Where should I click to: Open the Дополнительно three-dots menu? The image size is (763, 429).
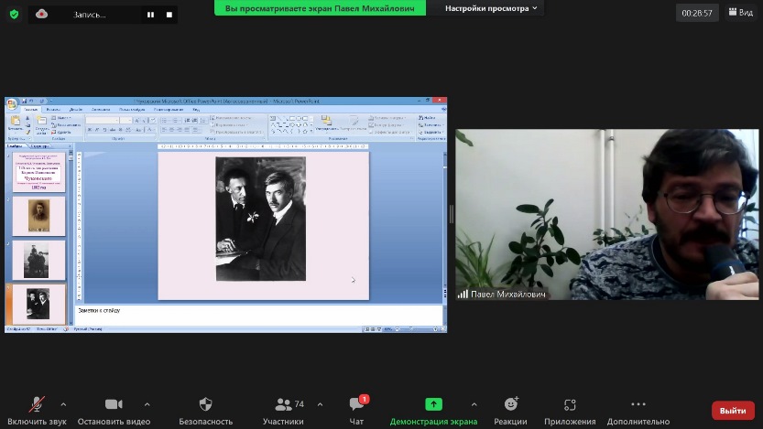638,405
